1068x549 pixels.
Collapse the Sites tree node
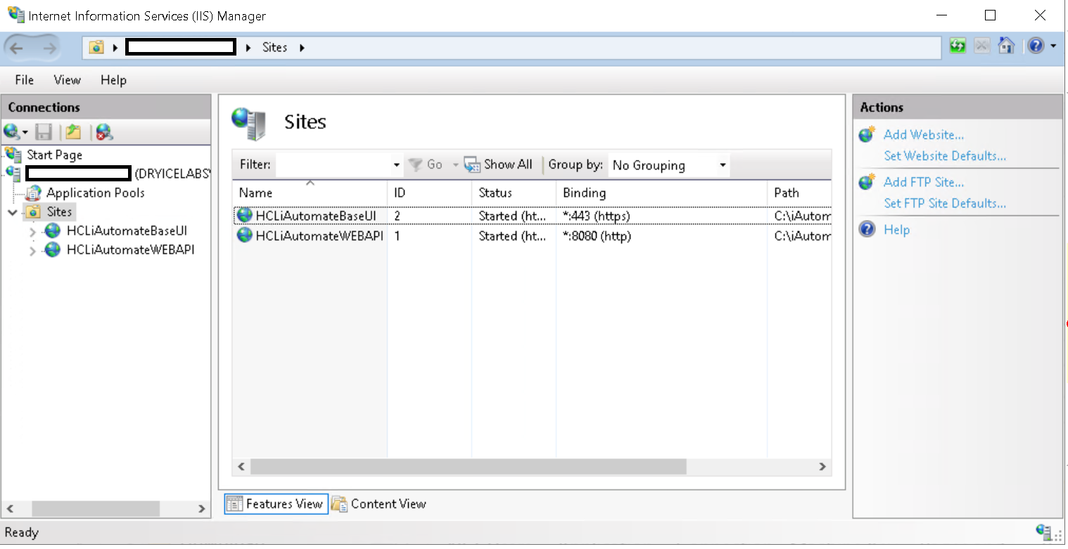13,212
